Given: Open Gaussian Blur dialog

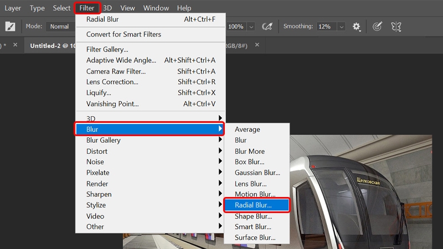Looking at the screenshot, I should pyautogui.click(x=257, y=173).
